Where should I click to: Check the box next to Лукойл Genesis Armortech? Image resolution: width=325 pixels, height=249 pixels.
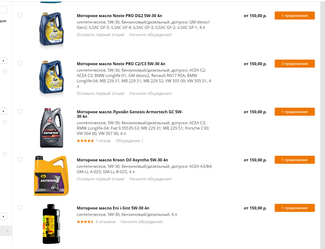tap(20, 111)
